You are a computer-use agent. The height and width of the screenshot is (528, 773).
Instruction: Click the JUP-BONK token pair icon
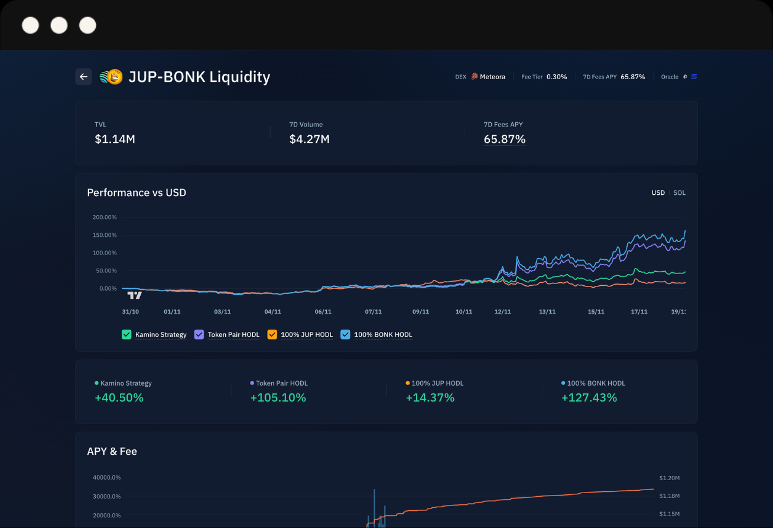(111, 77)
